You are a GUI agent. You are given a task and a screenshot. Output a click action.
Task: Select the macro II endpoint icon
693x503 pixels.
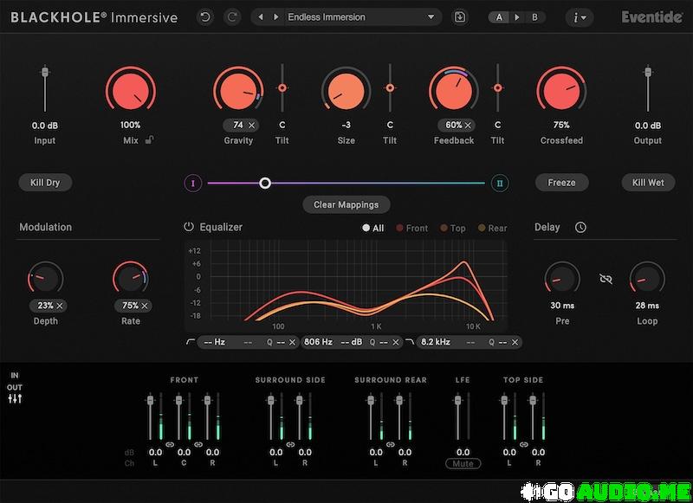pos(500,183)
